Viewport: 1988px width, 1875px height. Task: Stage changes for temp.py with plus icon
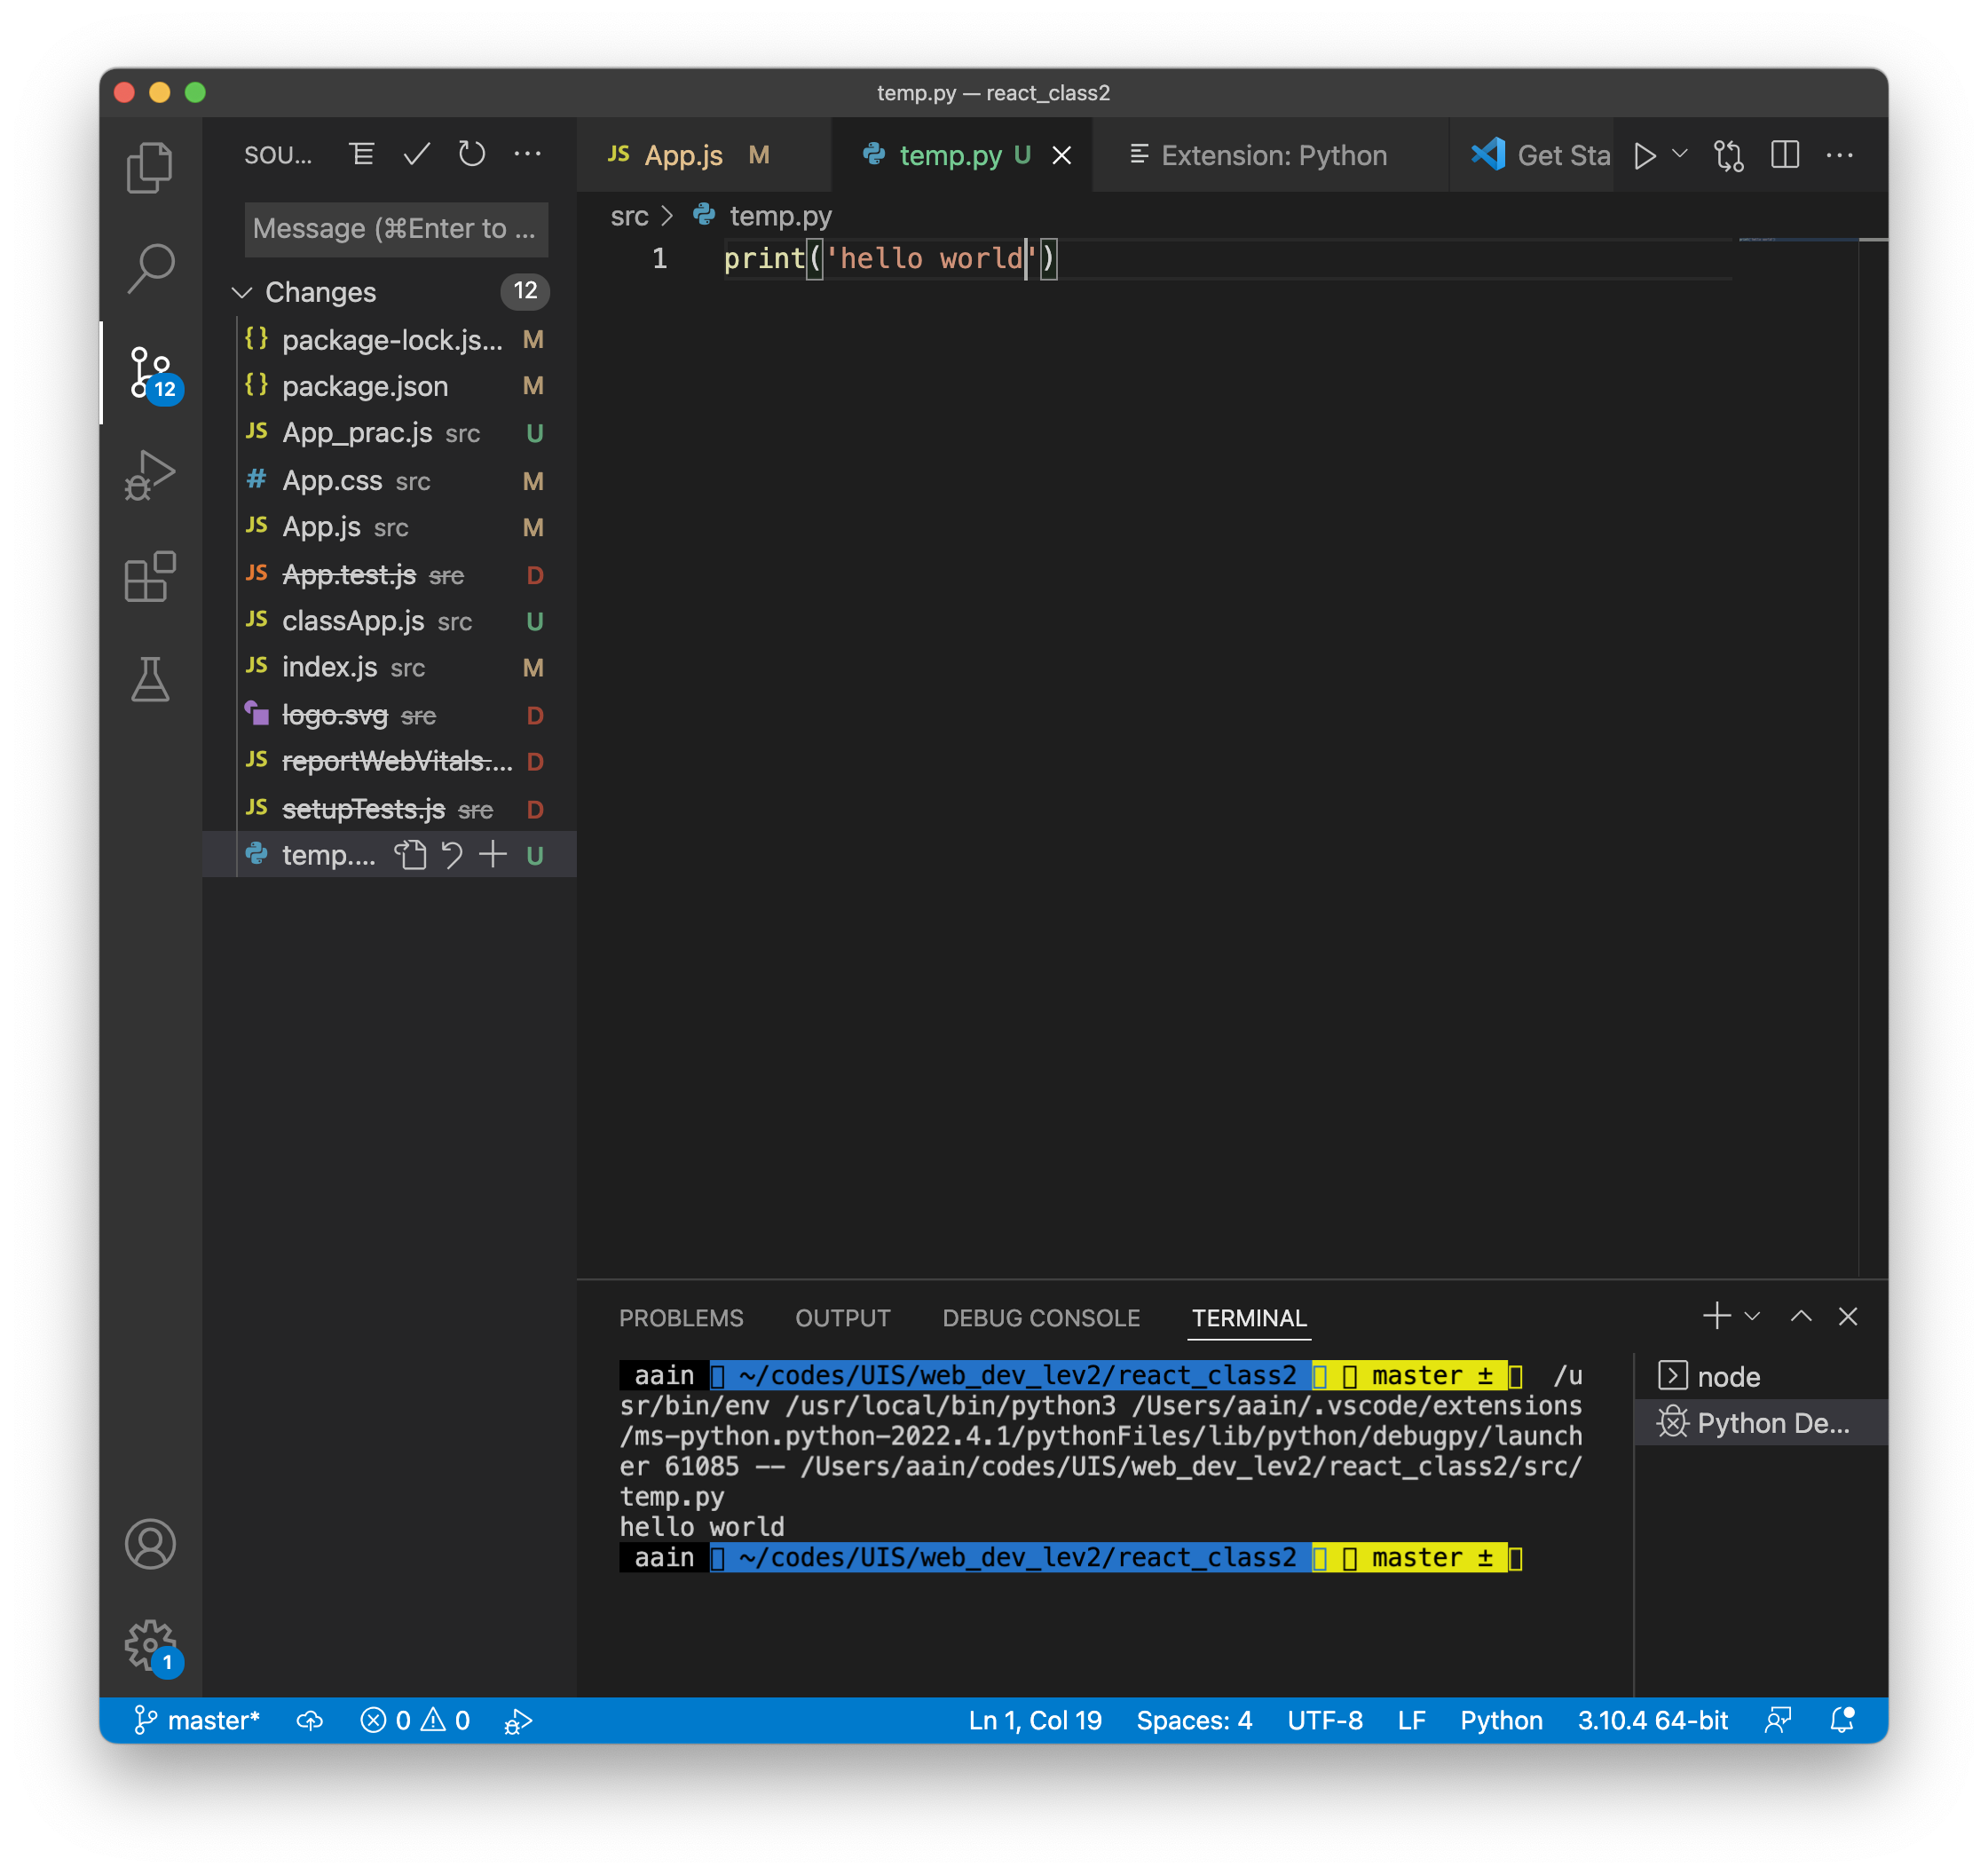[493, 856]
